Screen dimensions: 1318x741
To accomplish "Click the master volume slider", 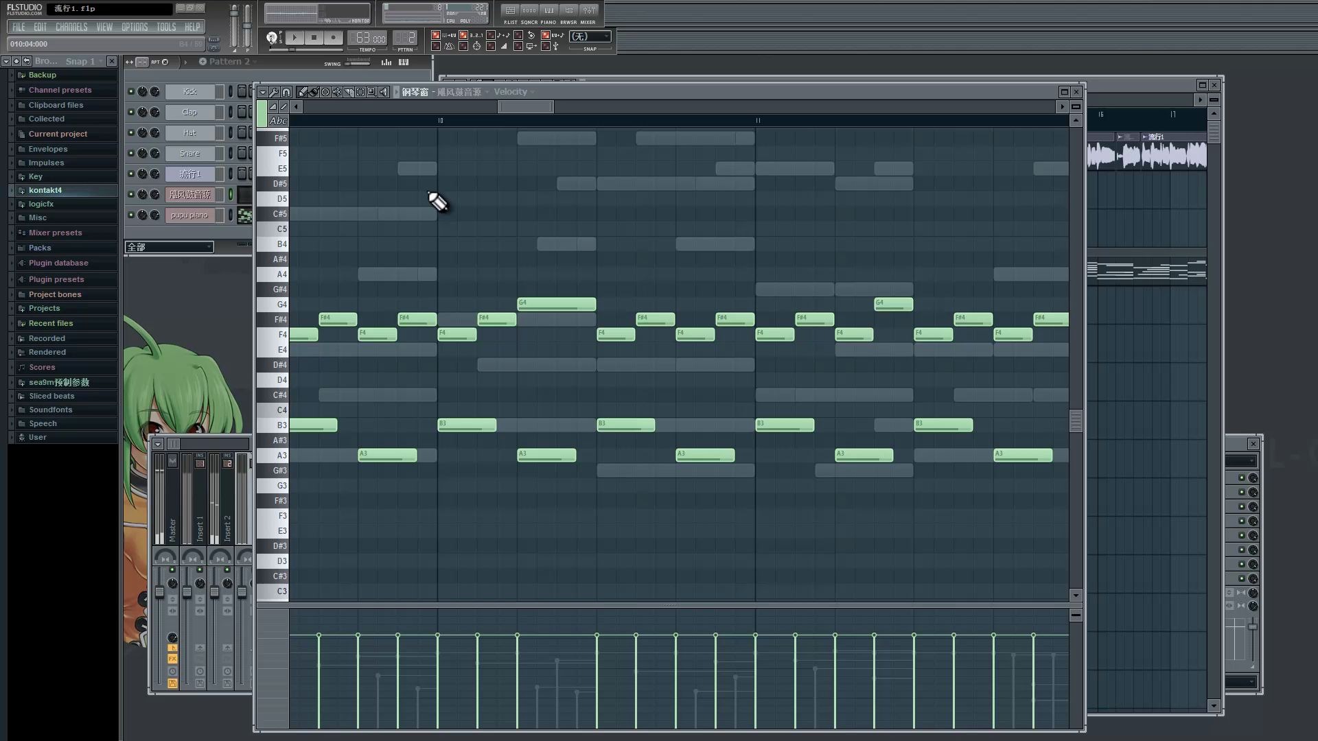I will click(234, 25).
